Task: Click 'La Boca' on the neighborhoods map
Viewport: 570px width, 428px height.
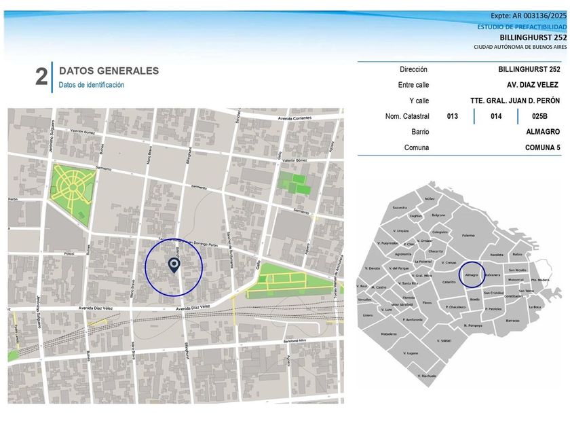Action: (x=535, y=307)
